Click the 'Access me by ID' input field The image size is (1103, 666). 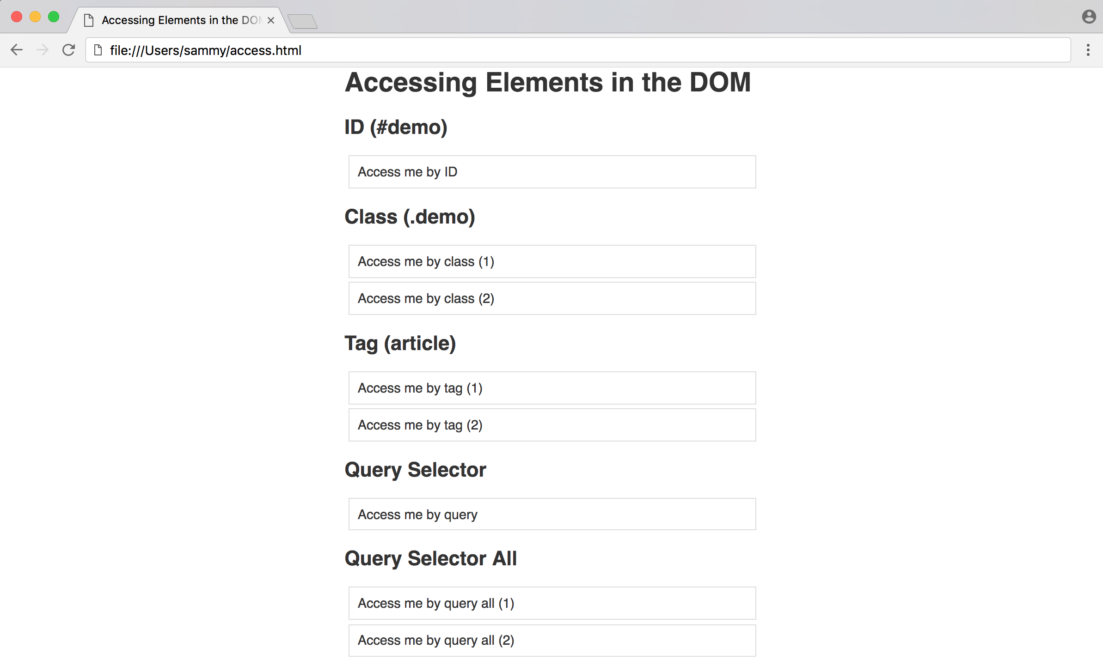[x=551, y=171]
